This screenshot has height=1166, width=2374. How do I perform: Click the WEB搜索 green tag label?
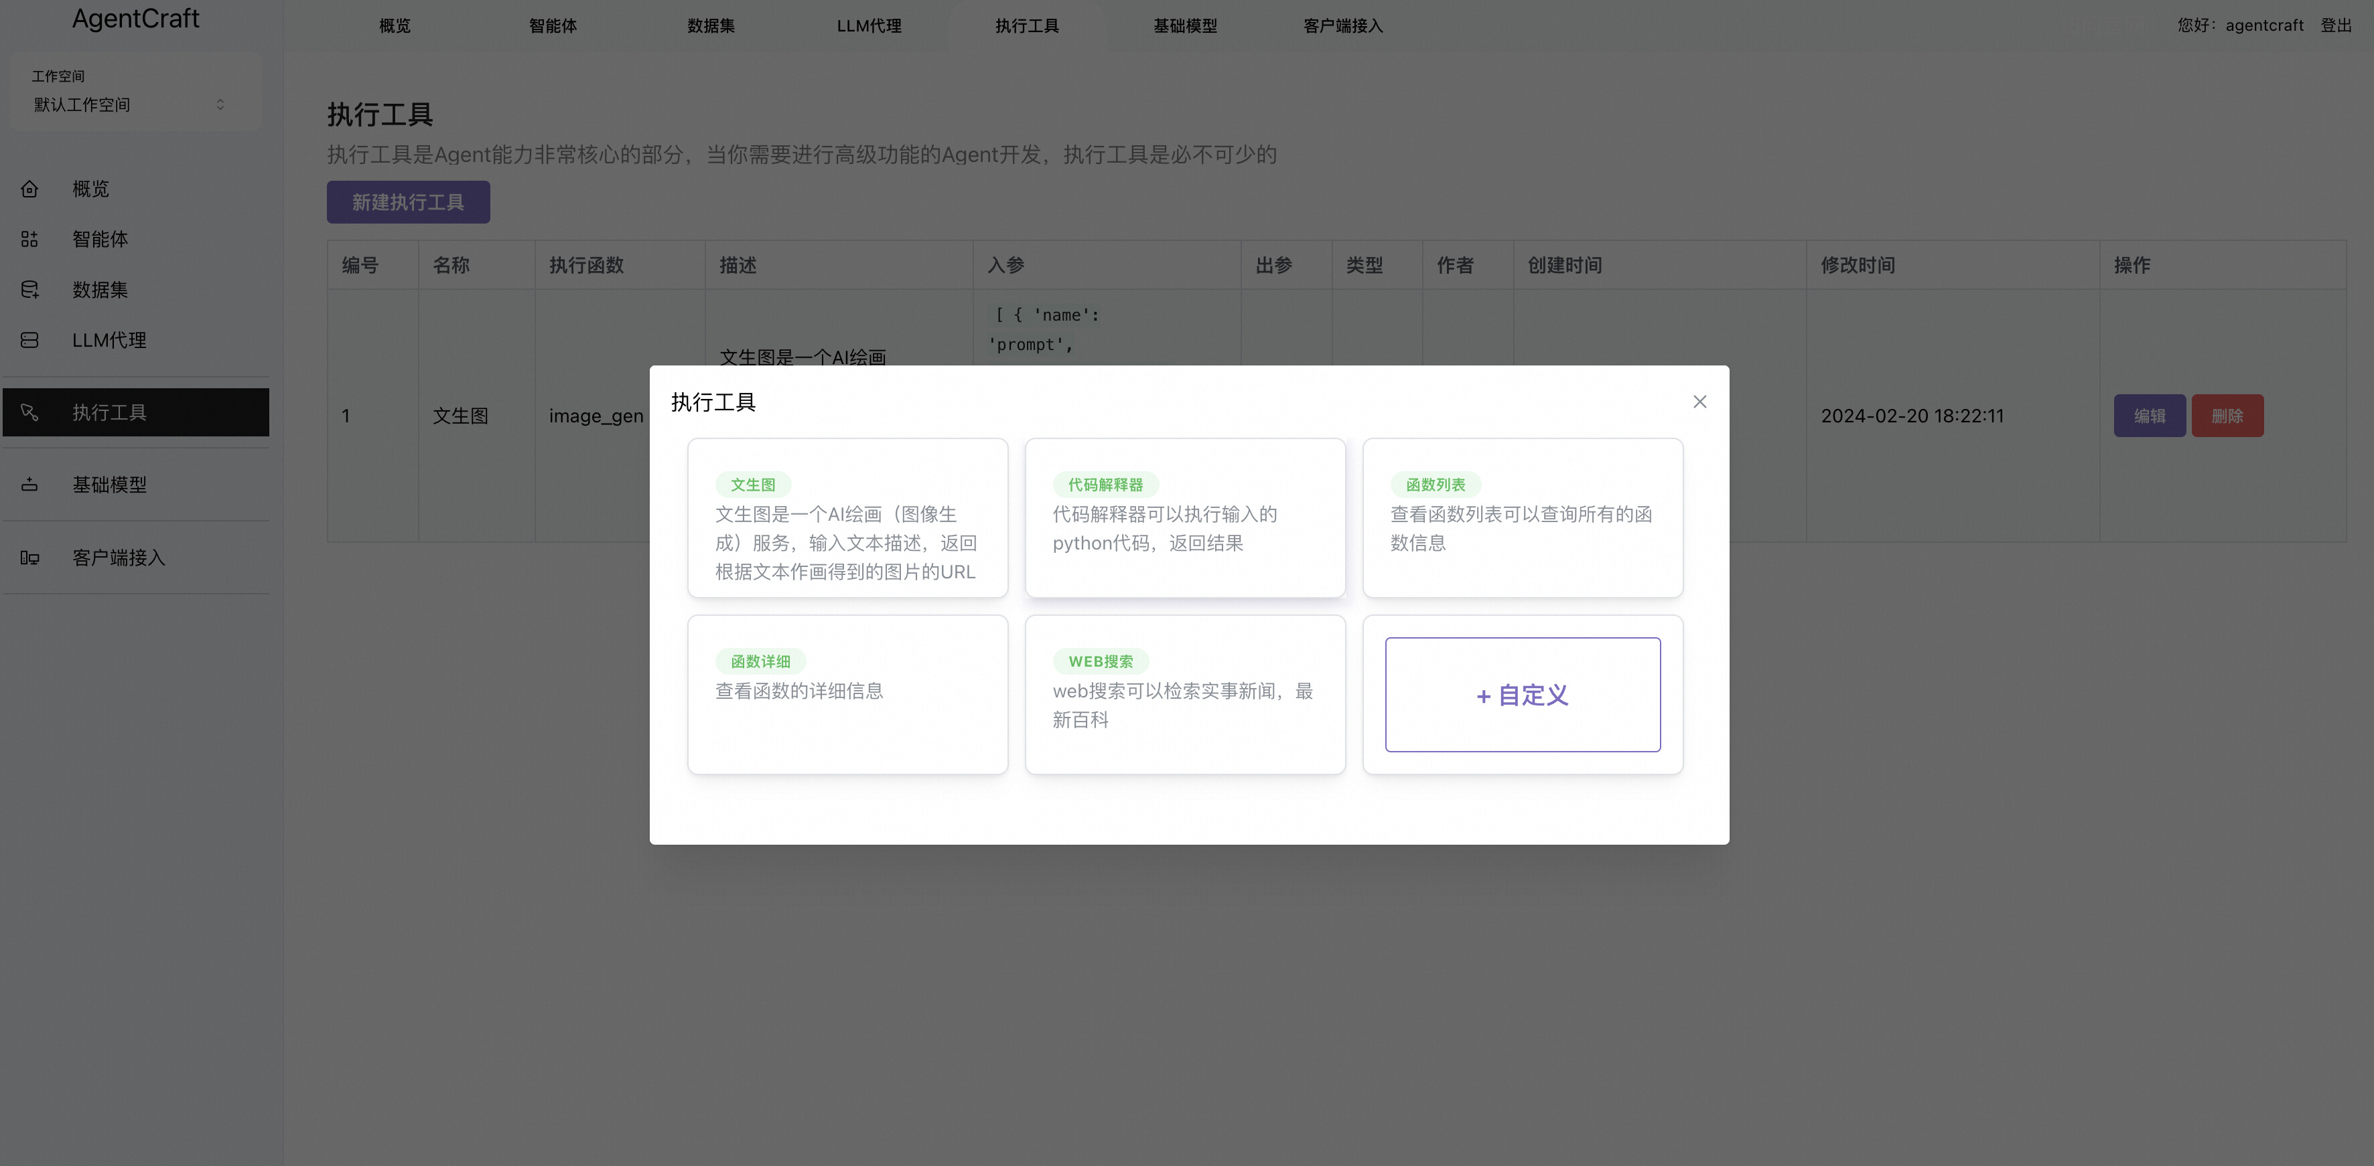pyautogui.click(x=1101, y=661)
